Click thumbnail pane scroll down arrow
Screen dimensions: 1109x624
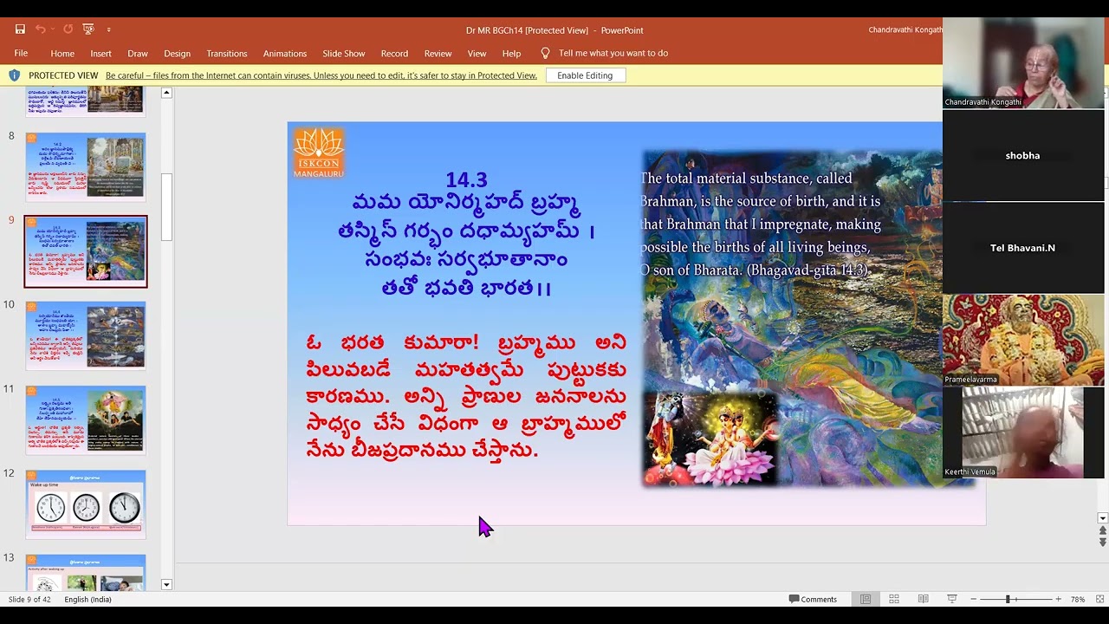166,584
